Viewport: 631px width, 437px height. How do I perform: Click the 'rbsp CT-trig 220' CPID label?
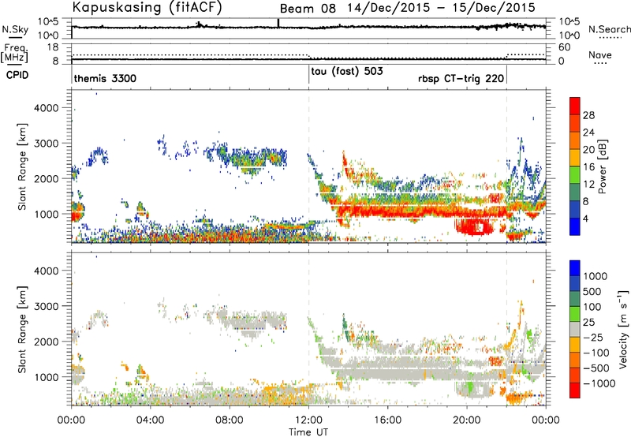pos(461,78)
